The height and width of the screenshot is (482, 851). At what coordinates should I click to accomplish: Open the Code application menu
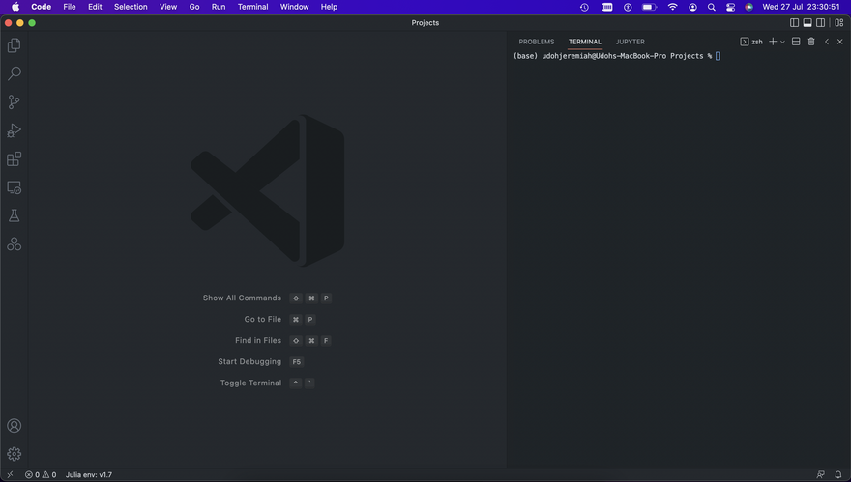(x=42, y=7)
